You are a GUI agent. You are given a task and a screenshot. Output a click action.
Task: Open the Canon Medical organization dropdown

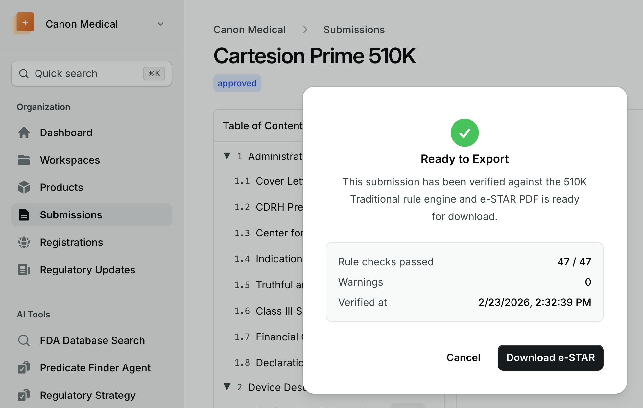pos(160,24)
